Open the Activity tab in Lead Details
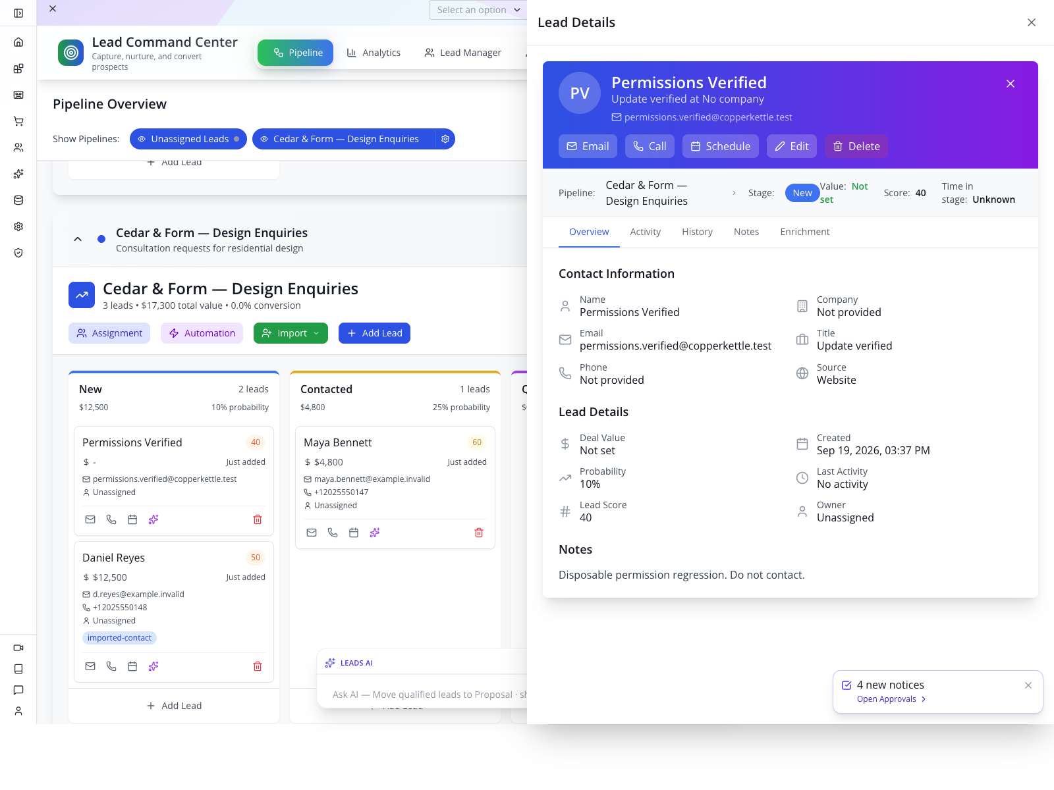 646,232
